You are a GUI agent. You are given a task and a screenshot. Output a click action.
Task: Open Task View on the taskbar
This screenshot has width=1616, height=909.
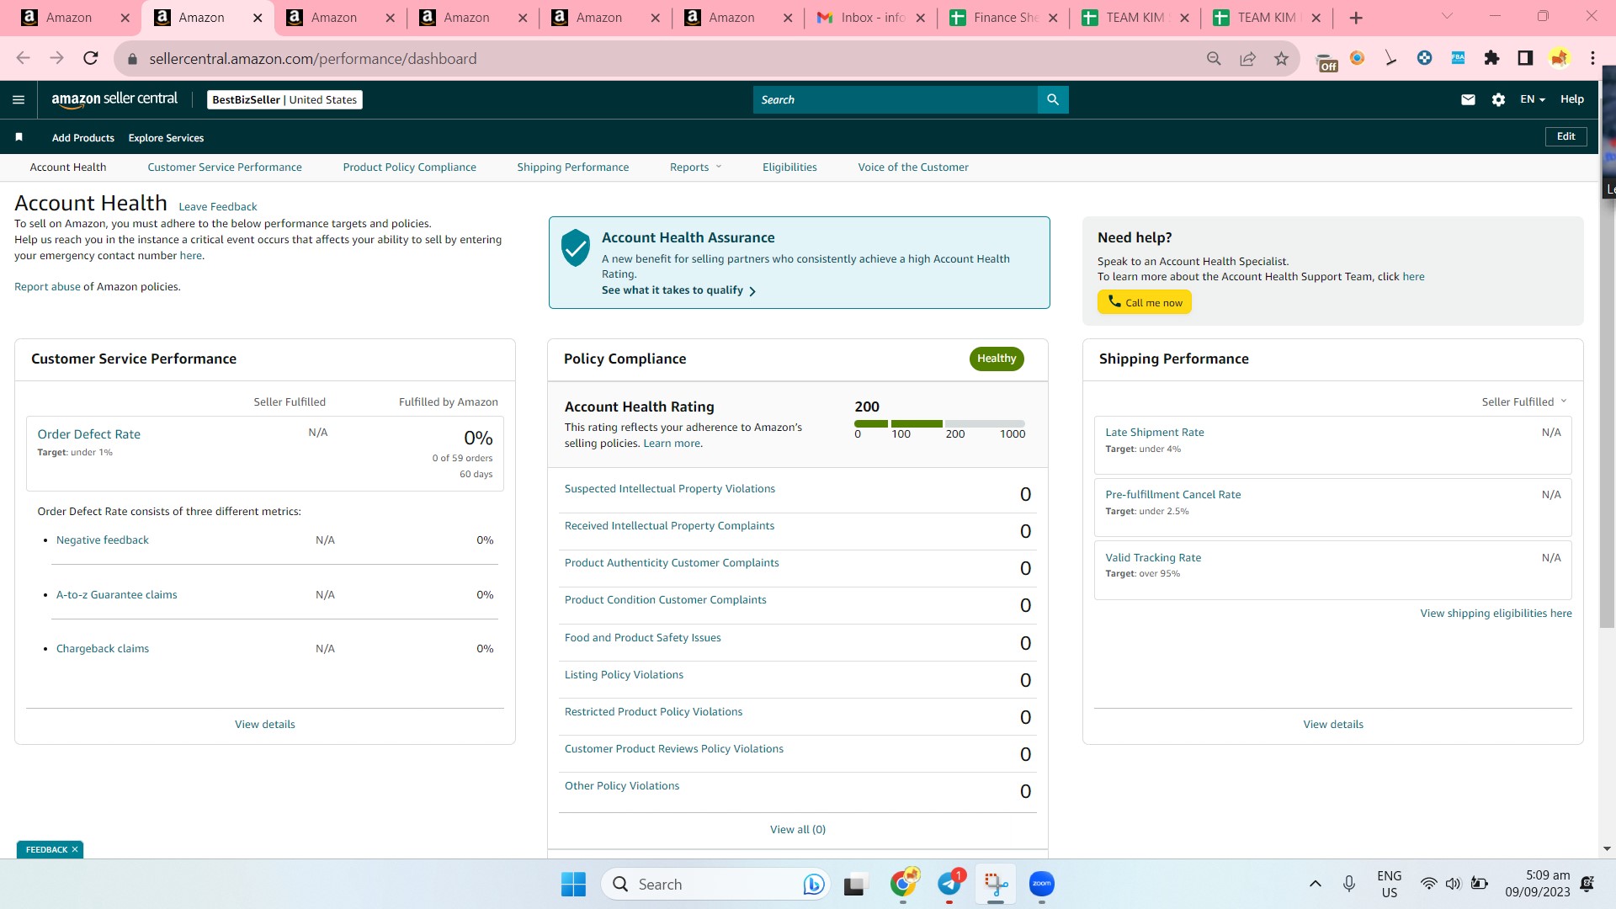pos(855,885)
